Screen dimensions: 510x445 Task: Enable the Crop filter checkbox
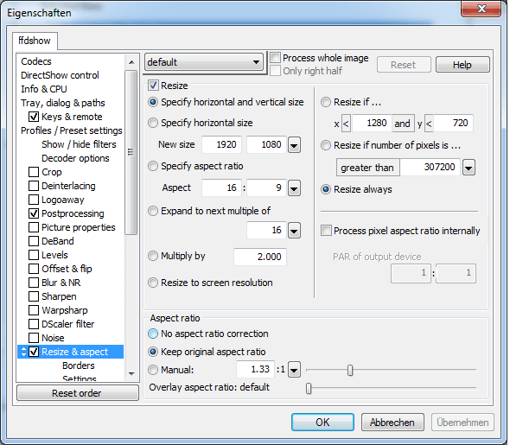(x=34, y=172)
